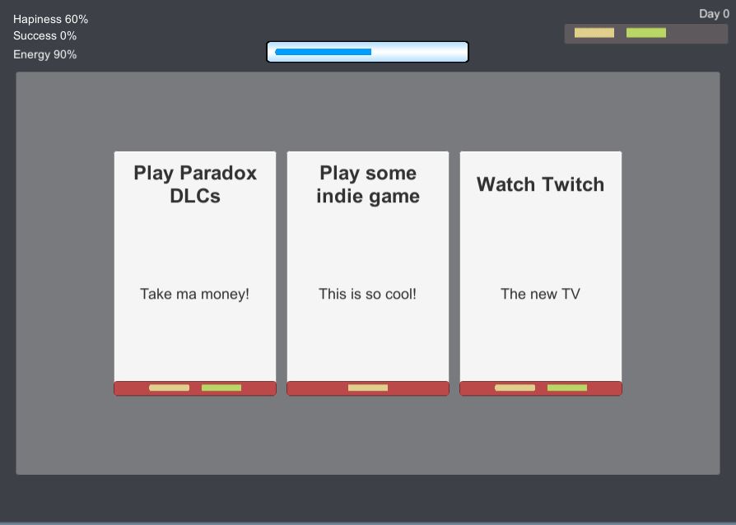The image size is (736, 525).
Task: Click the Success 0% stat
Action: pyautogui.click(x=44, y=35)
